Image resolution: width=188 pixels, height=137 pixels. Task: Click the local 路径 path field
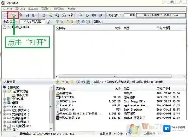coord(144,82)
